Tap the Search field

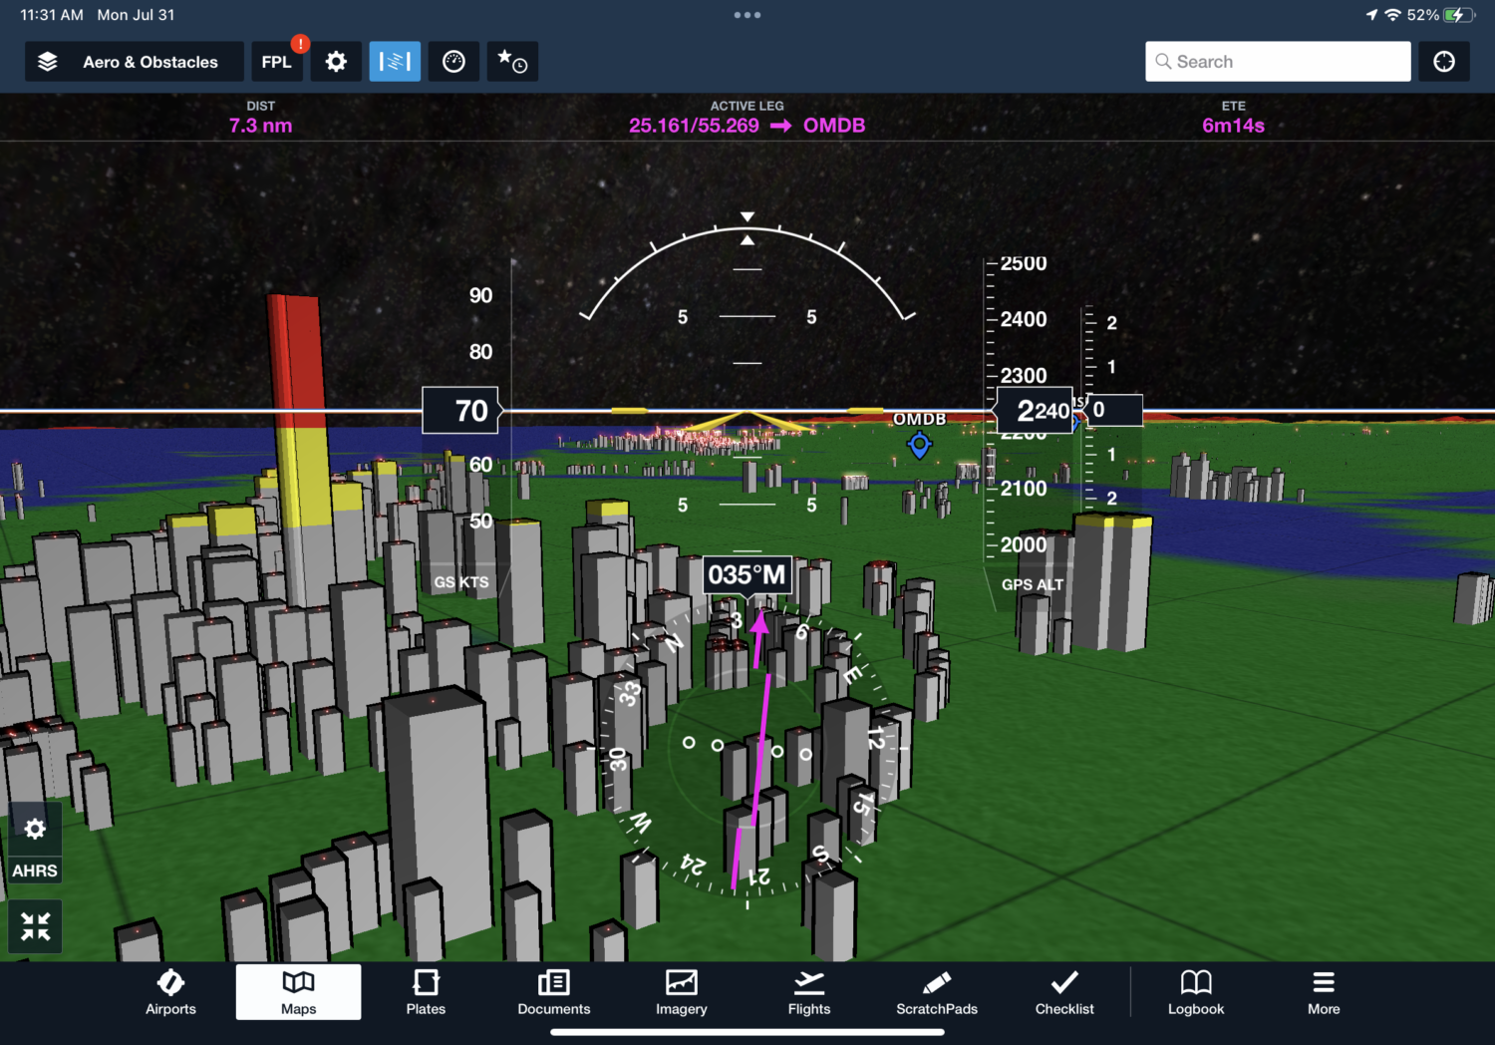tap(1277, 61)
